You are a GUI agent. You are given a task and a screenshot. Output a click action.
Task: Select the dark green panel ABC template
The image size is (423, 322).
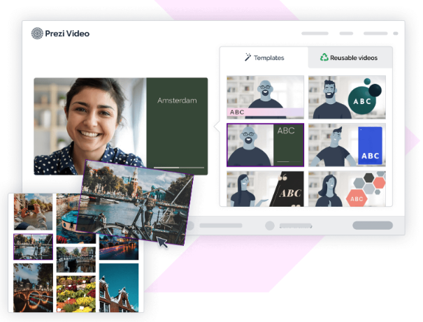(x=265, y=145)
